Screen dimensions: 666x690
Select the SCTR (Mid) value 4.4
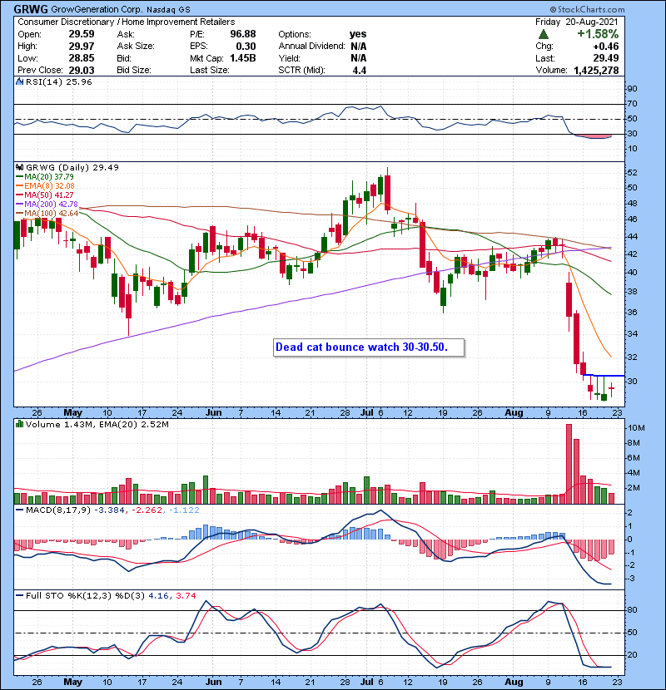coord(360,70)
